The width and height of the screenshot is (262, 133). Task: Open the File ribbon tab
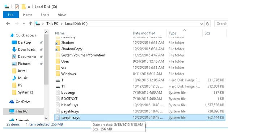click(x=11, y=15)
